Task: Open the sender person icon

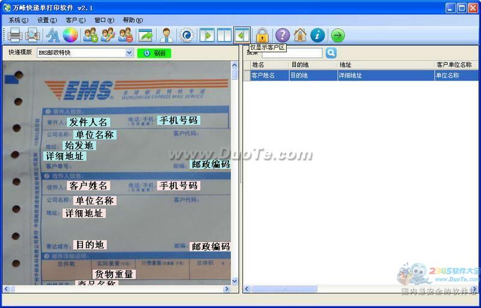Action: 167,35
